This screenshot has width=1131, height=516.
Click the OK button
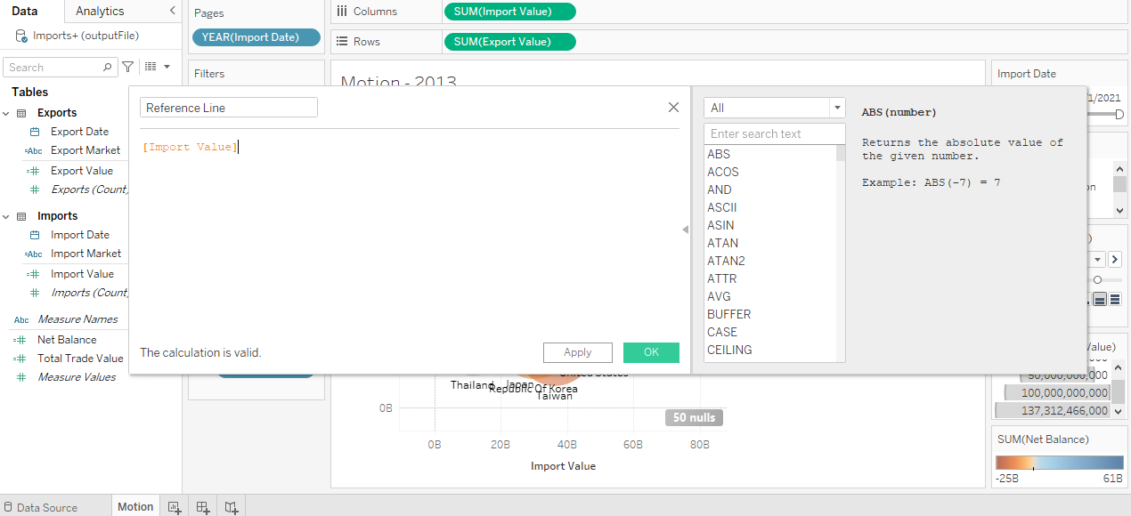tap(651, 352)
